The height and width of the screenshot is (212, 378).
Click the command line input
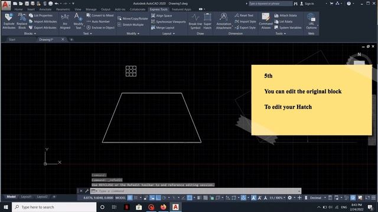(195, 191)
